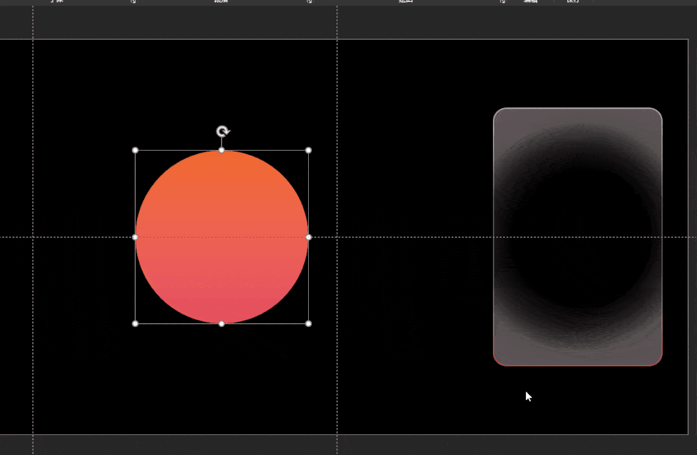This screenshot has width=697, height=455.
Task: Click the circle's left-middle sizing handle
Action: [135, 237]
